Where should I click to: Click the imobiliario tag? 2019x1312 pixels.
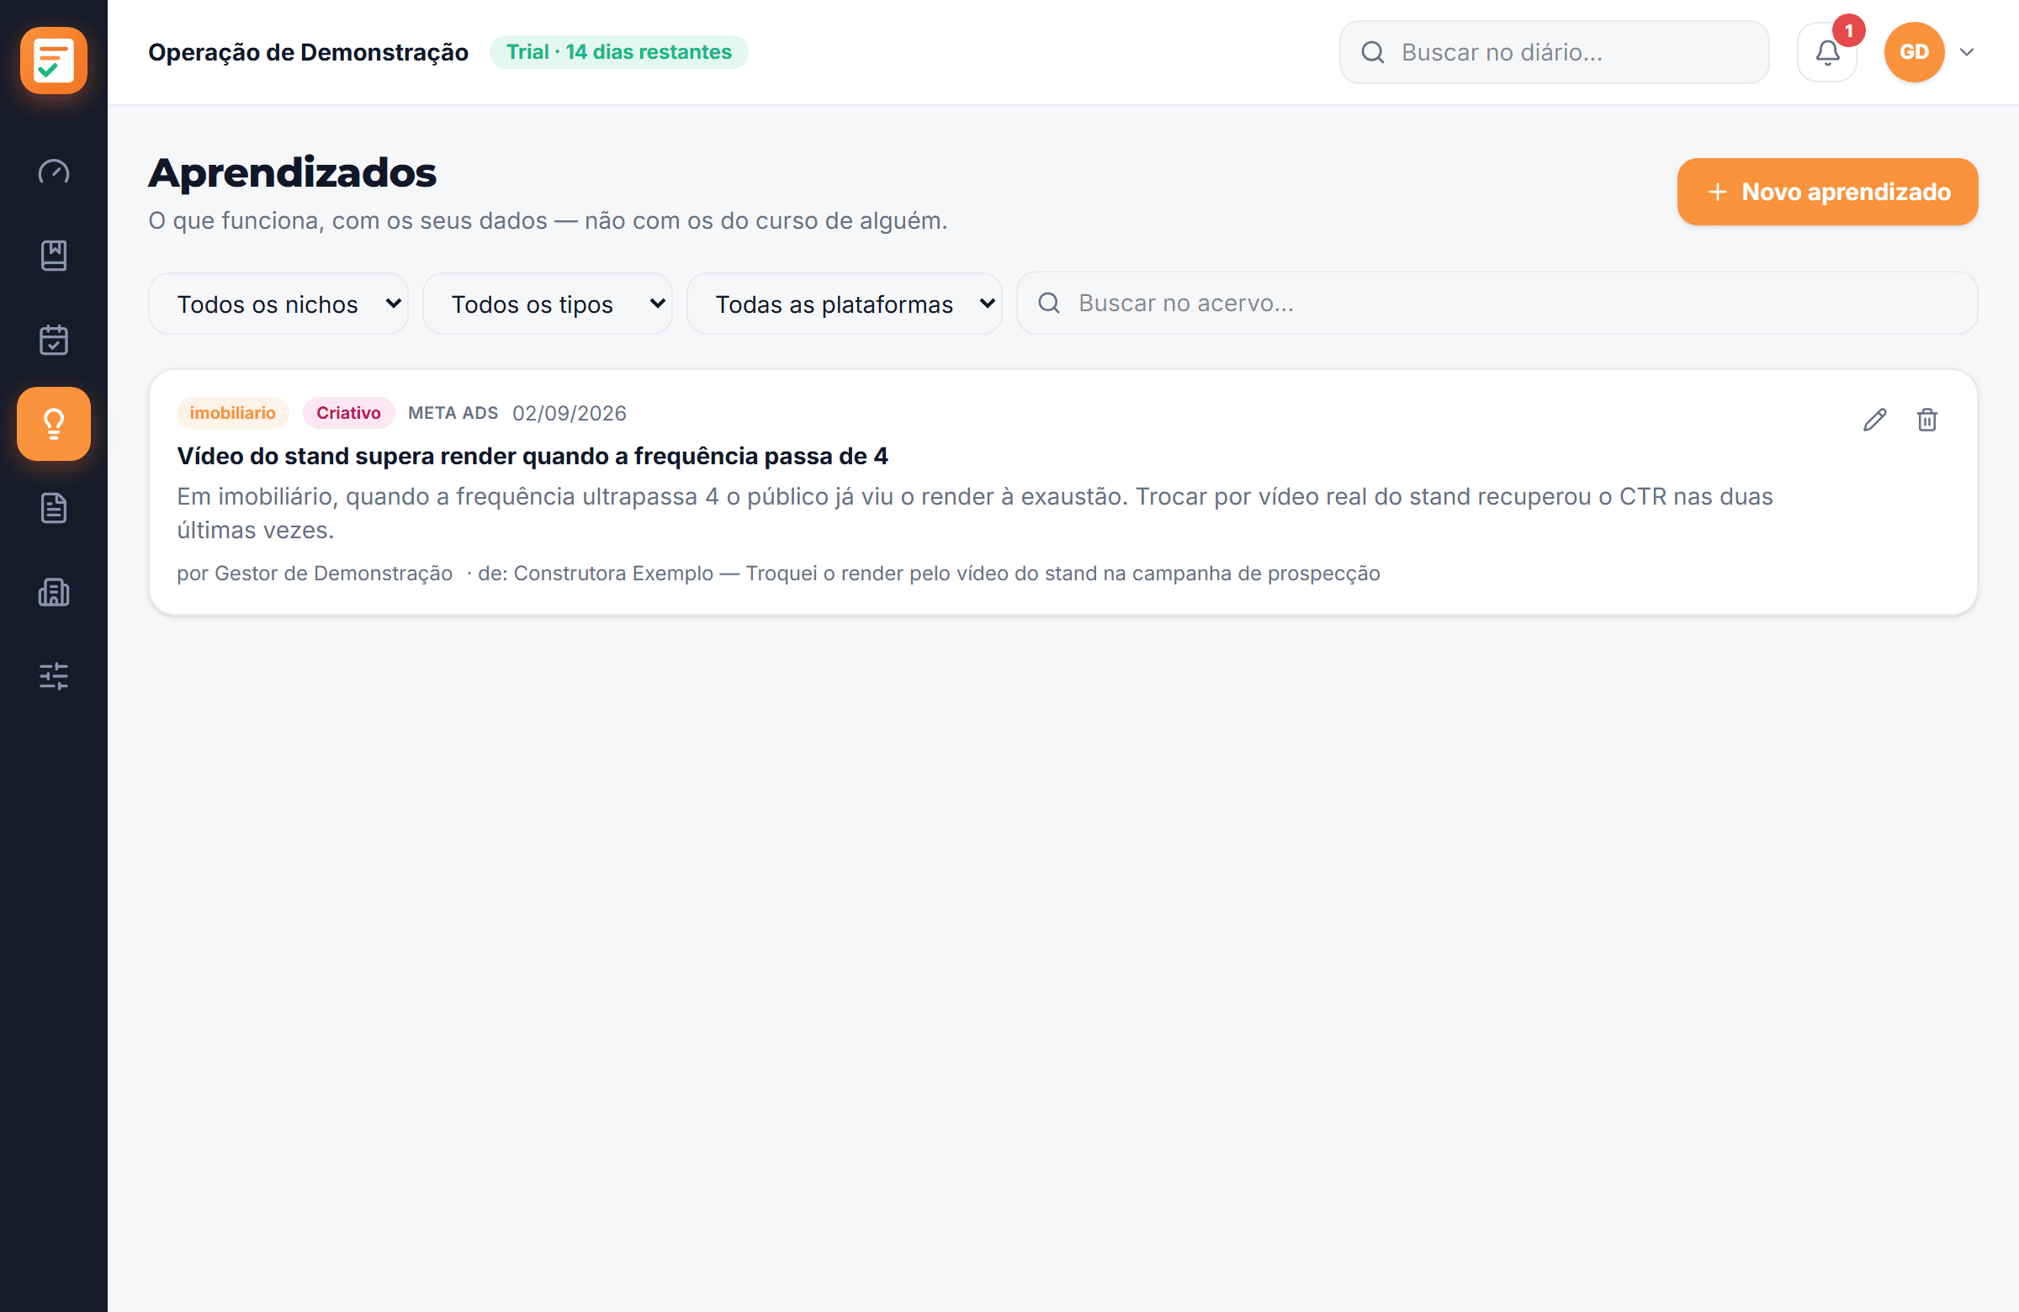click(x=232, y=412)
